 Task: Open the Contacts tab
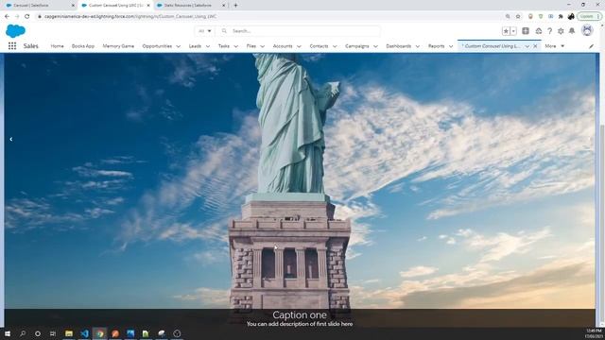pos(319,46)
